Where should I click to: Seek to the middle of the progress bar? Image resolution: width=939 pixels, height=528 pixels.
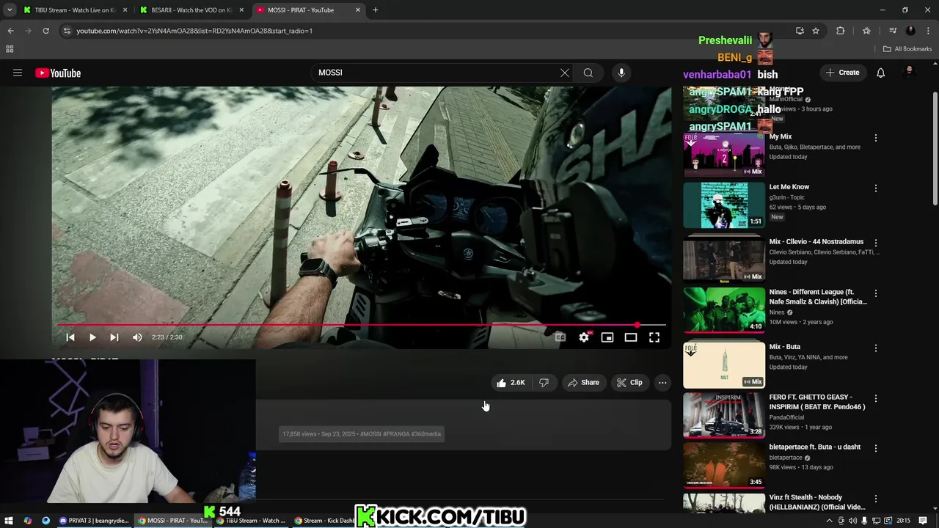pyautogui.click(x=362, y=324)
